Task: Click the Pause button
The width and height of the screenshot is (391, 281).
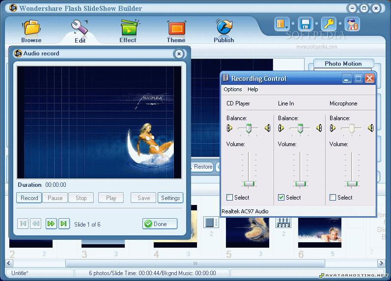Action: click(x=55, y=198)
